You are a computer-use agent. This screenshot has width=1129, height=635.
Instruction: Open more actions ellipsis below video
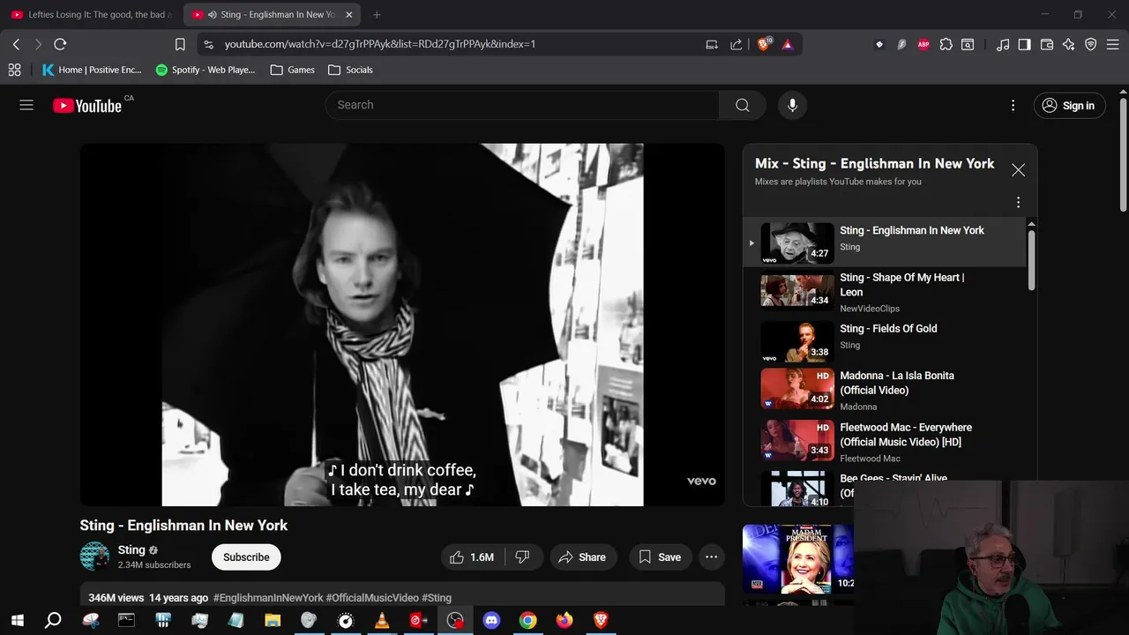point(711,557)
